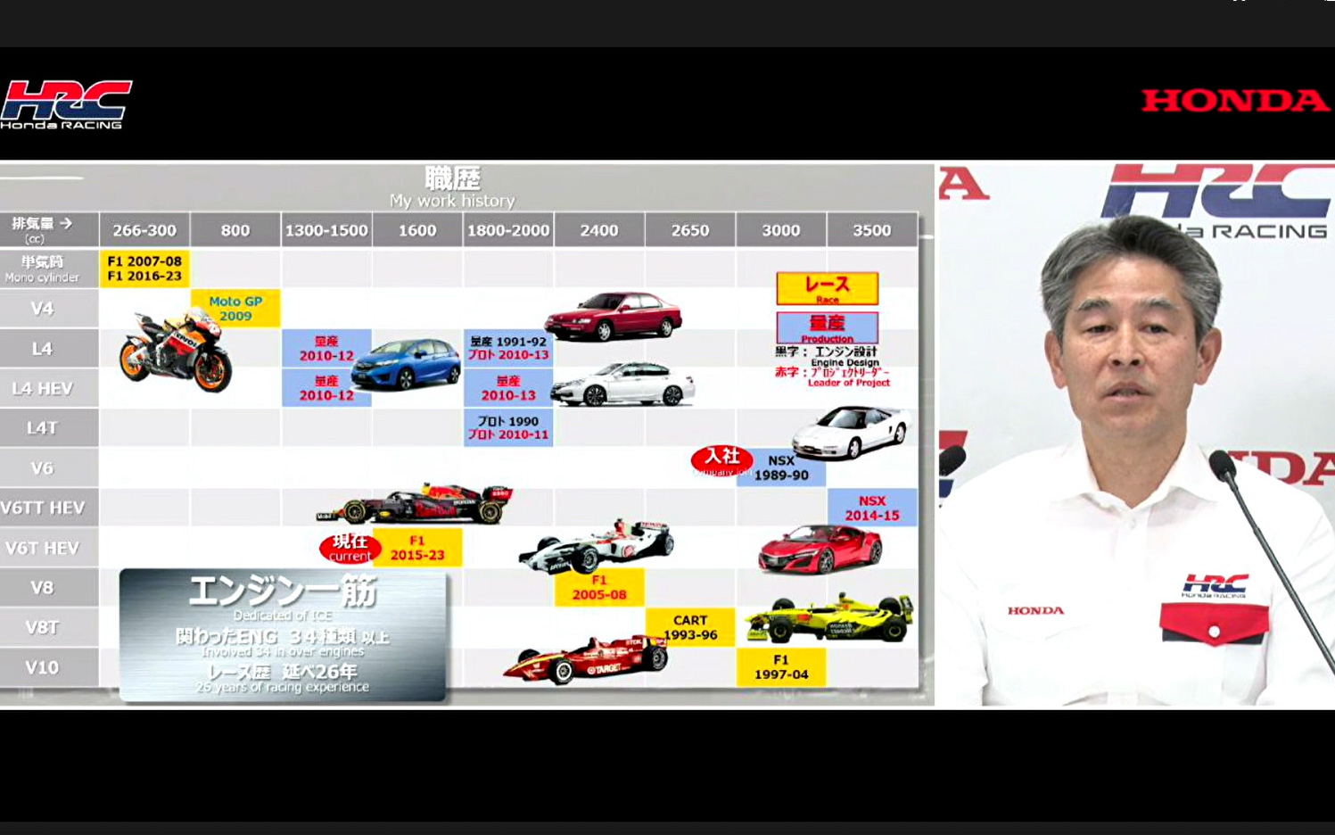Click the 赤字 Leader of Project legend text
The height and width of the screenshot is (835, 1335).
pos(832,376)
